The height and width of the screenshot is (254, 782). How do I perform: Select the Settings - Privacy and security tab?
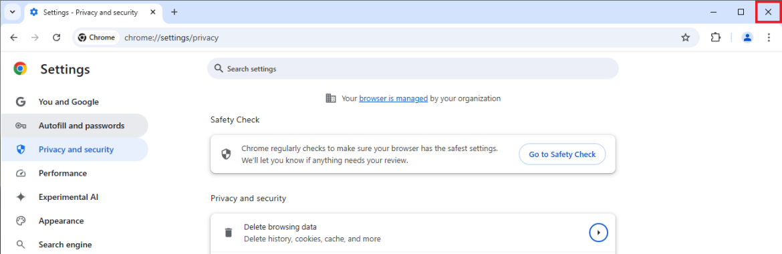click(x=93, y=13)
